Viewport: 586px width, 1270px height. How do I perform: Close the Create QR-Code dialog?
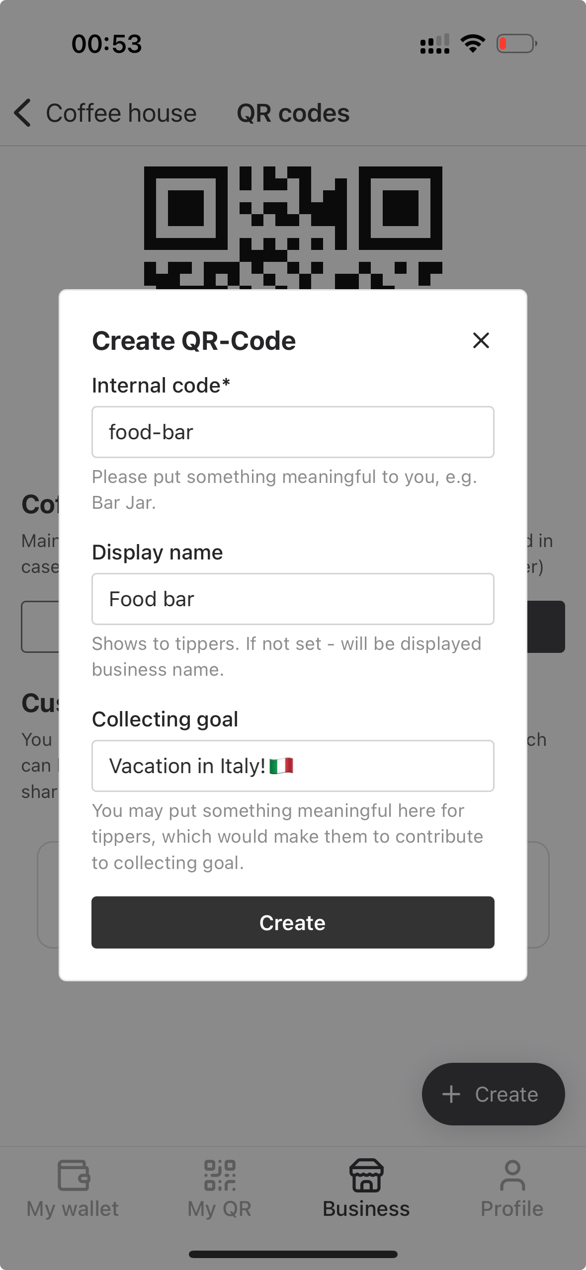480,340
